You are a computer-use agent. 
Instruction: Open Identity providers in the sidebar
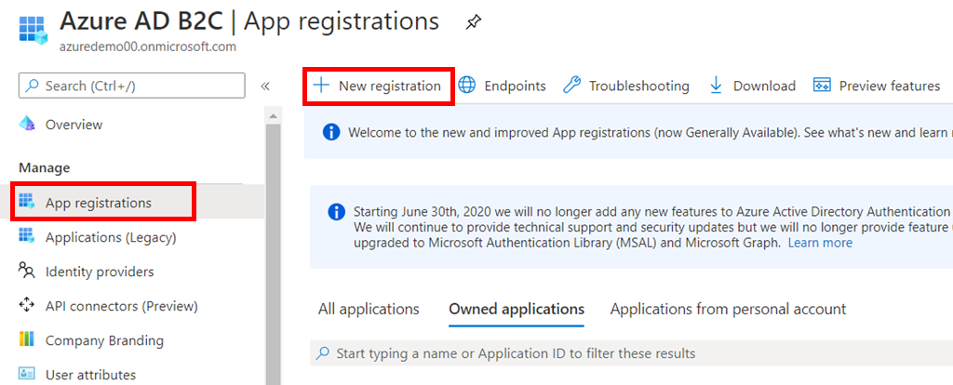click(100, 272)
